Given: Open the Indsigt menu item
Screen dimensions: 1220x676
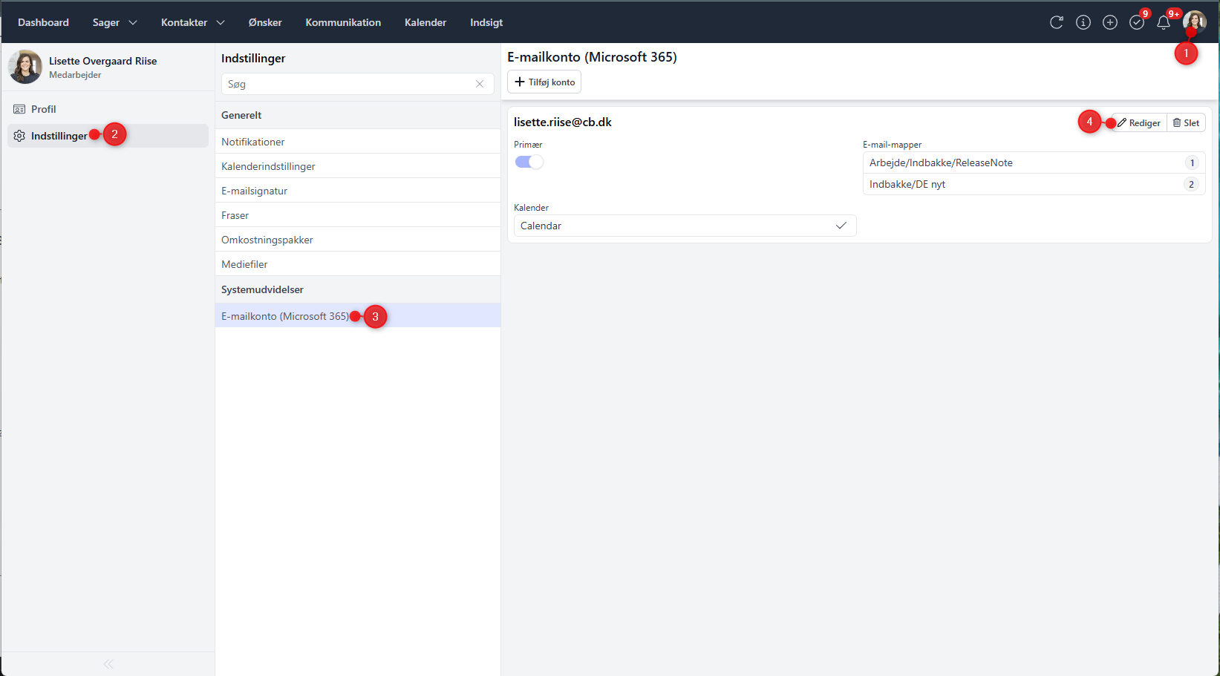Looking at the screenshot, I should pos(486,22).
